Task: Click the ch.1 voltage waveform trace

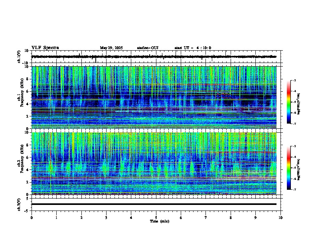Action: (154, 57)
